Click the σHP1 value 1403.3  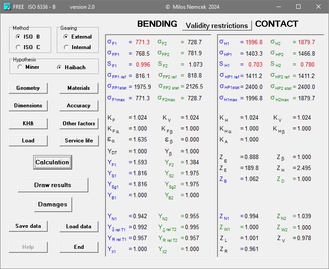(254, 53)
